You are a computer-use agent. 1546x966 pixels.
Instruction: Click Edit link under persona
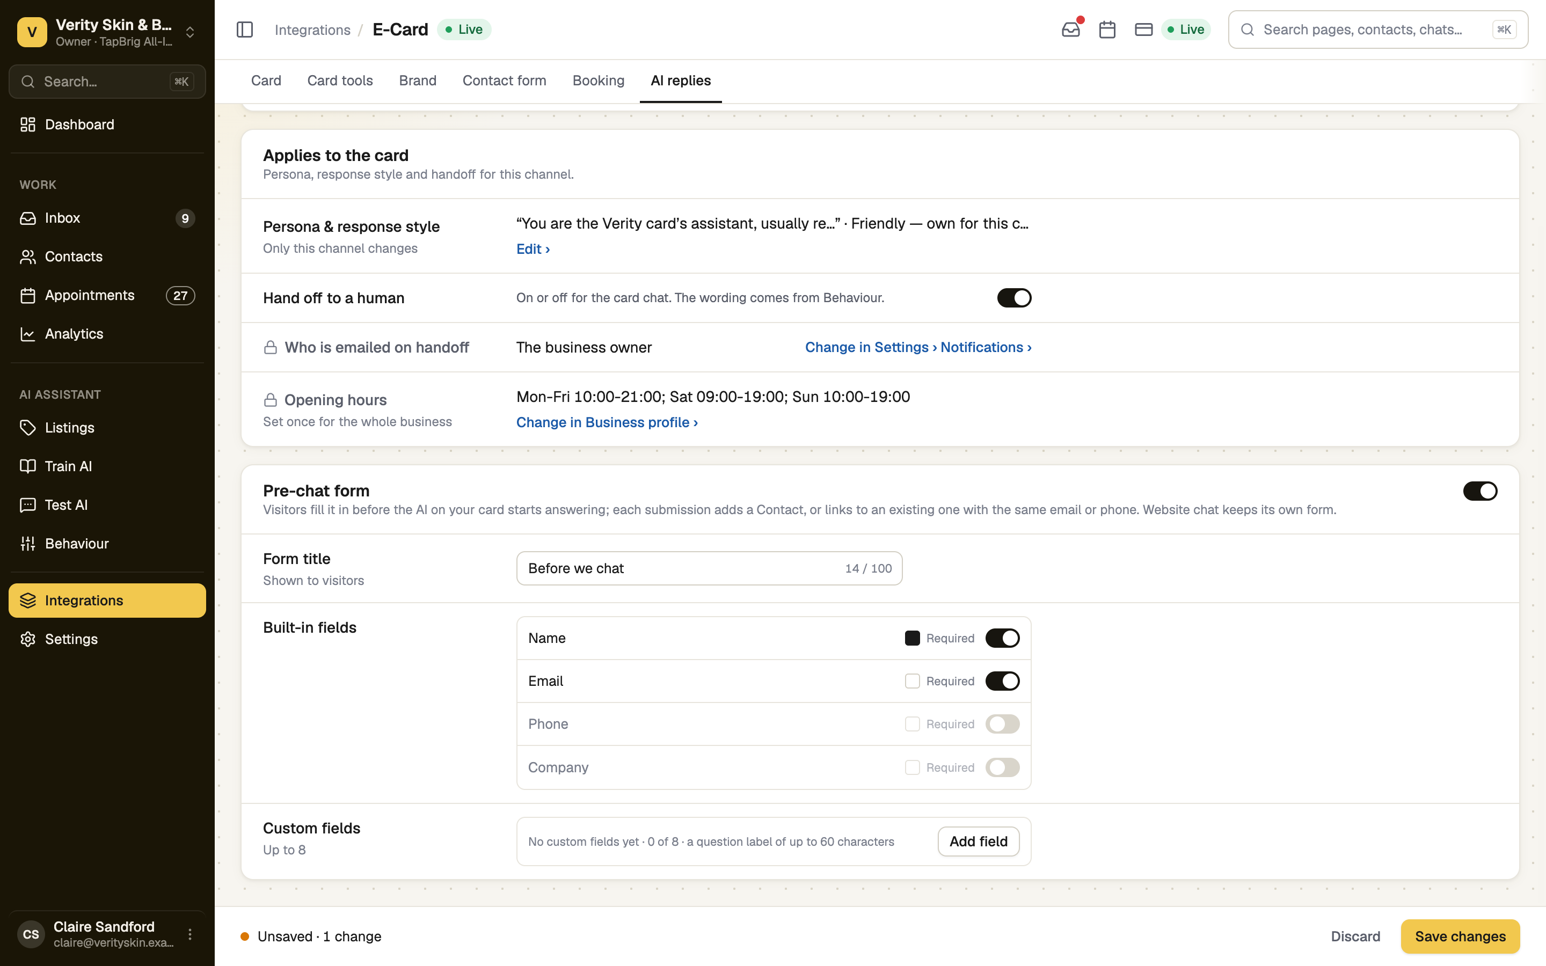tap(533, 249)
